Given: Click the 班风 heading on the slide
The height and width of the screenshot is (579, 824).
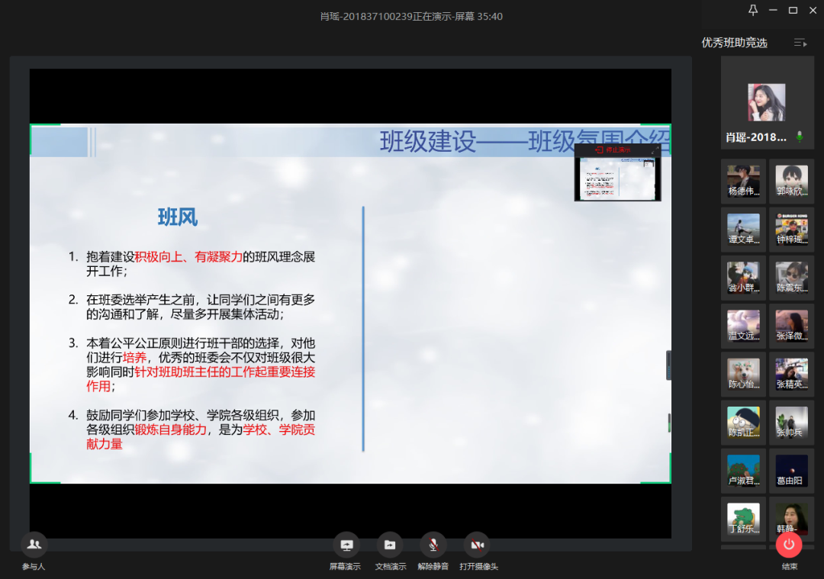Looking at the screenshot, I should 178,217.
